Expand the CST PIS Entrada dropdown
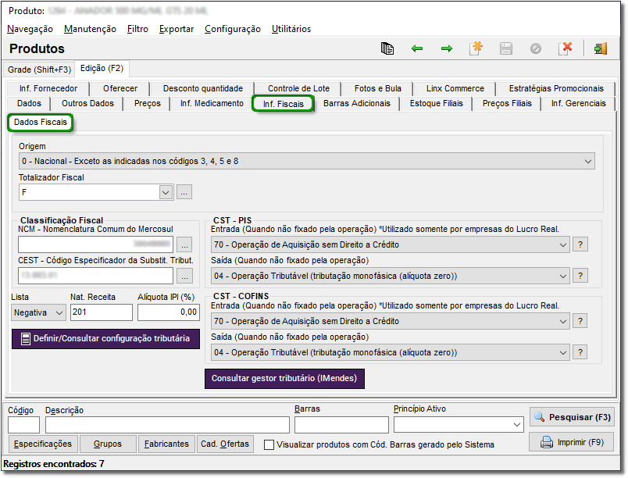The image size is (628, 478). pyautogui.click(x=562, y=244)
